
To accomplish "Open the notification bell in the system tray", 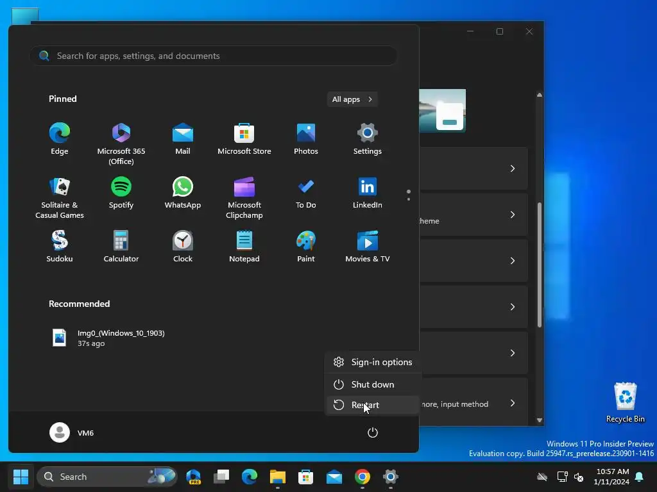I will pos(640,477).
